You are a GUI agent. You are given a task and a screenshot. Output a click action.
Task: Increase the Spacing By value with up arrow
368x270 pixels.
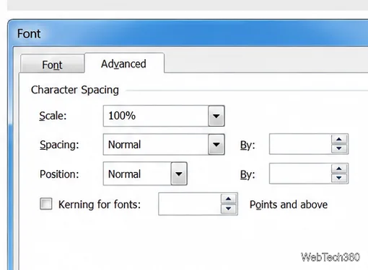(x=339, y=139)
